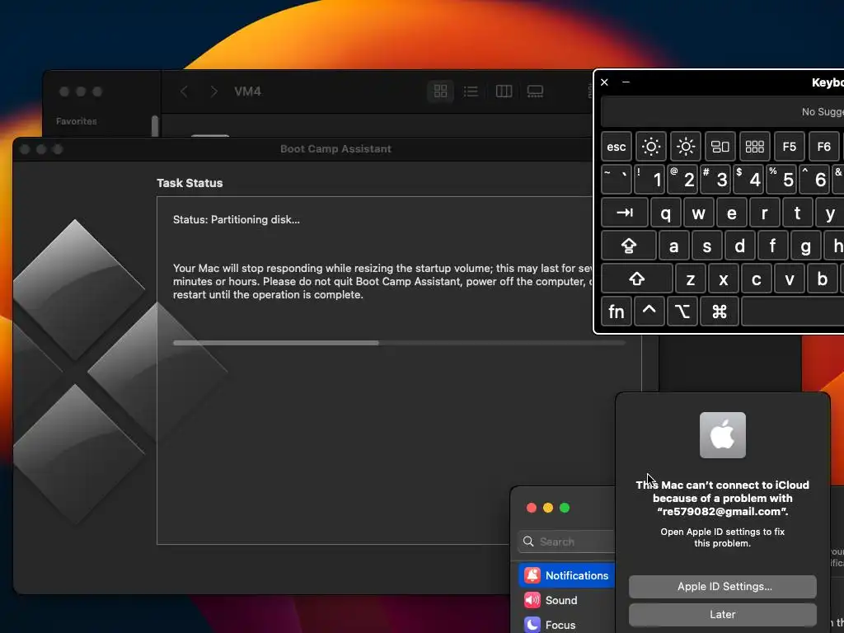The width and height of the screenshot is (844, 633).
Task: Tap the command key on Keyboard Viewer
Action: click(719, 312)
